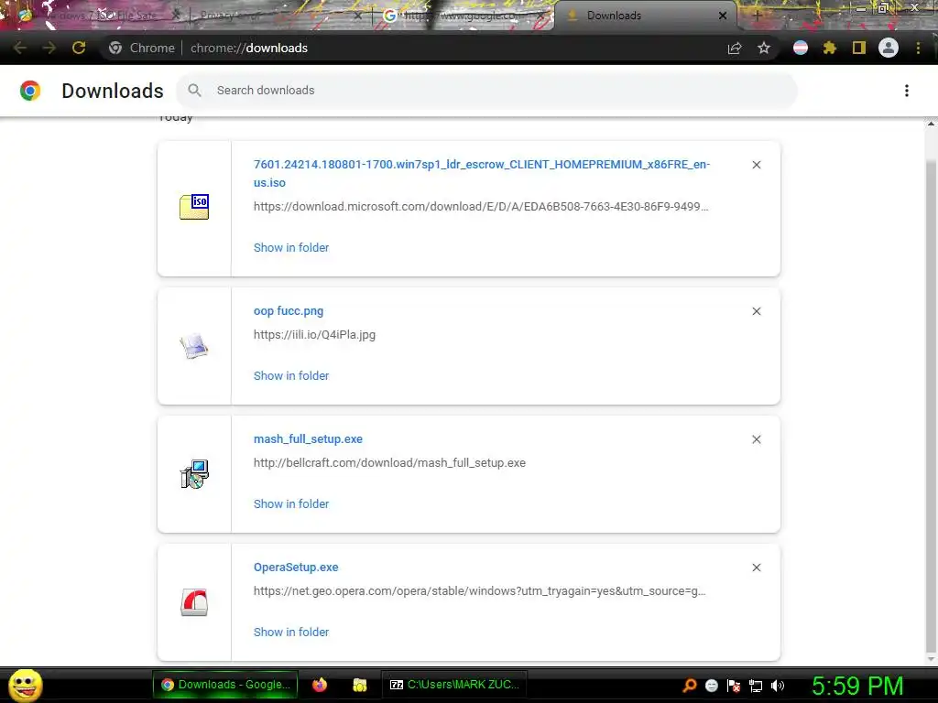Click the orange magnifier tray icon
Image resolution: width=938 pixels, height=703 pixels.
click(690, 686)
